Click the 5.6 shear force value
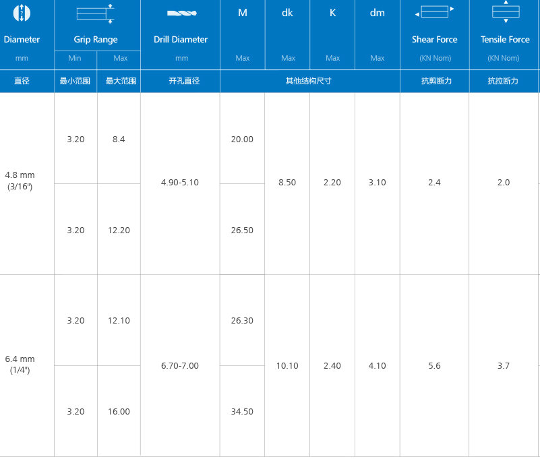The height and width of the screenshot is (459, 540). (x=434, y=365)
